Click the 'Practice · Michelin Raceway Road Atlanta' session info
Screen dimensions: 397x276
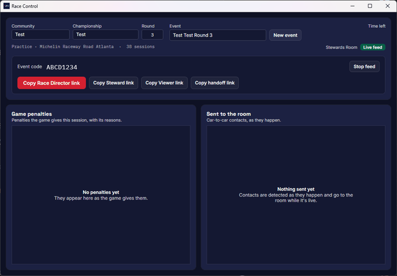(63, 47)
